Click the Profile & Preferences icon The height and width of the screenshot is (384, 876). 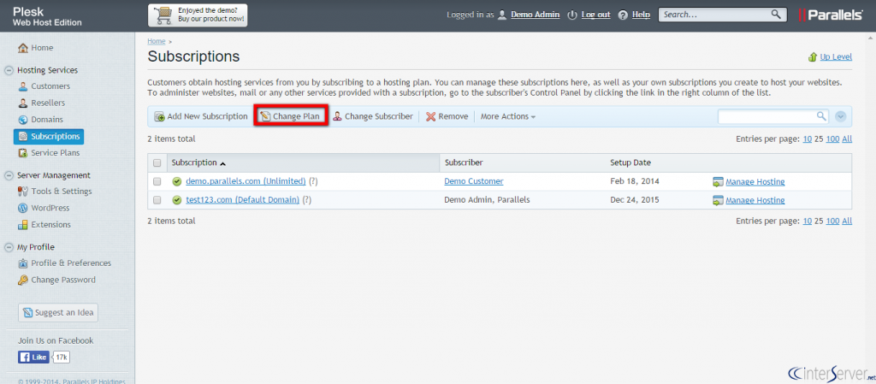coord(23,263)
